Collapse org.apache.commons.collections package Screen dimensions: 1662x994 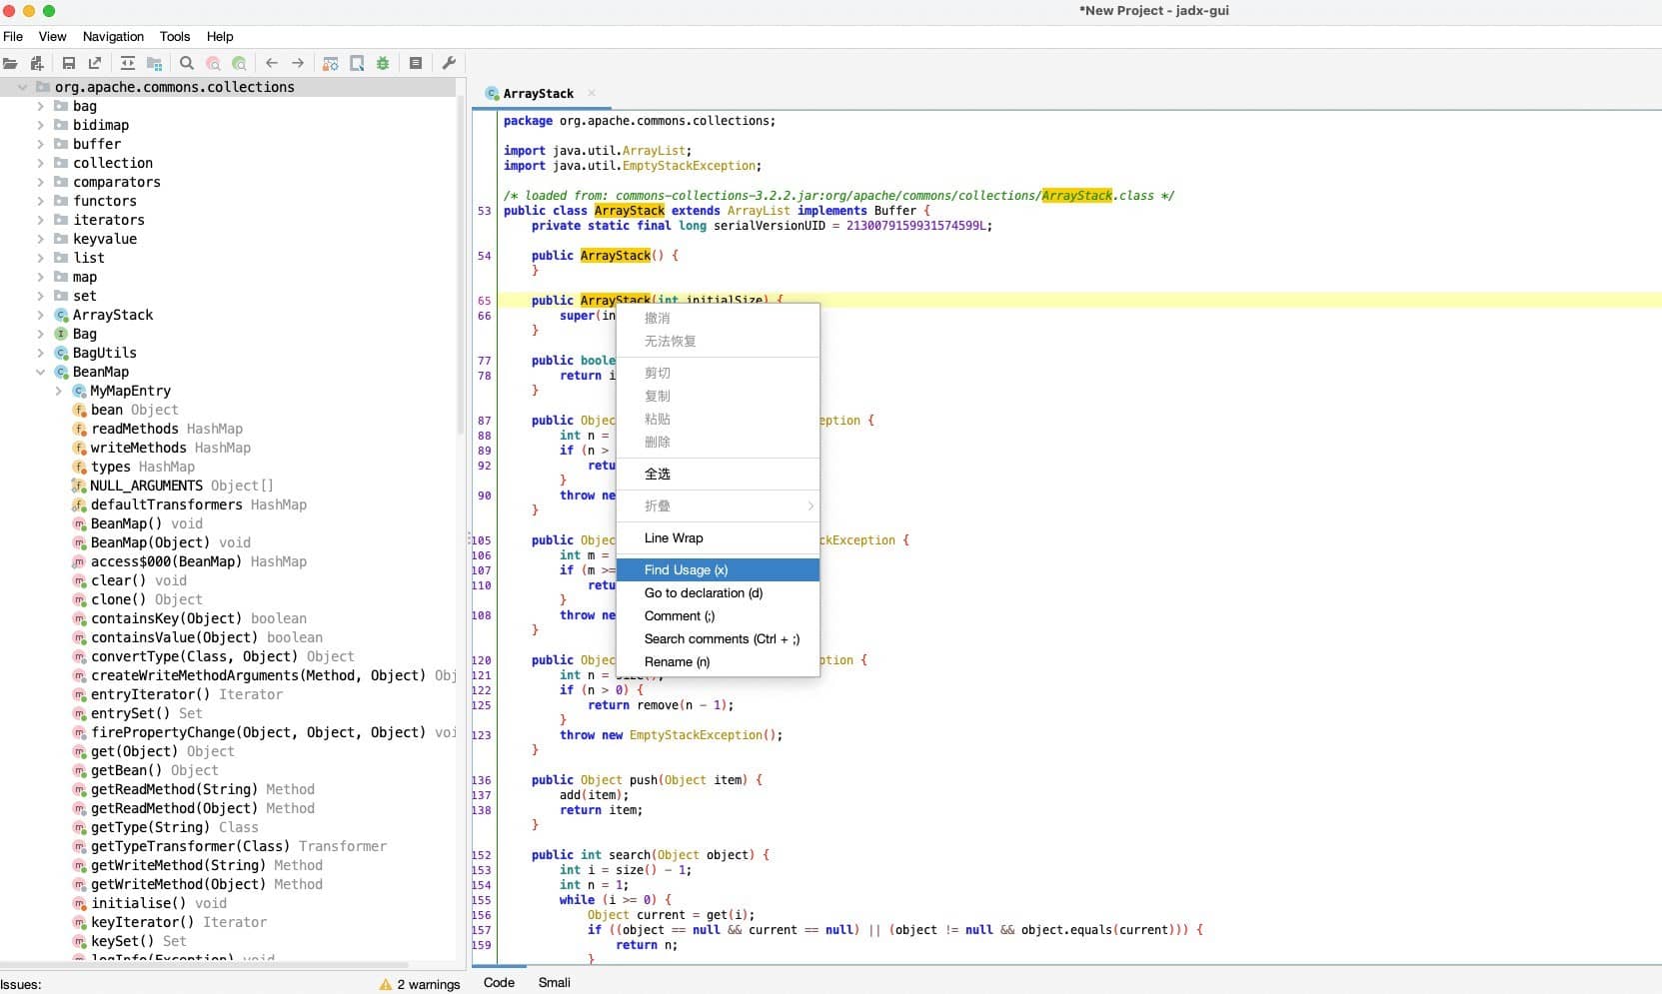(22, 87)
